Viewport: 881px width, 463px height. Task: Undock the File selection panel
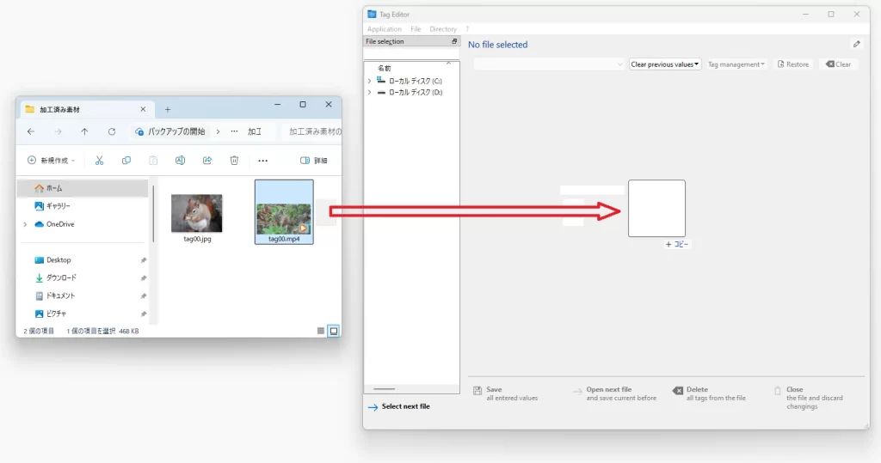pos(454,41)
